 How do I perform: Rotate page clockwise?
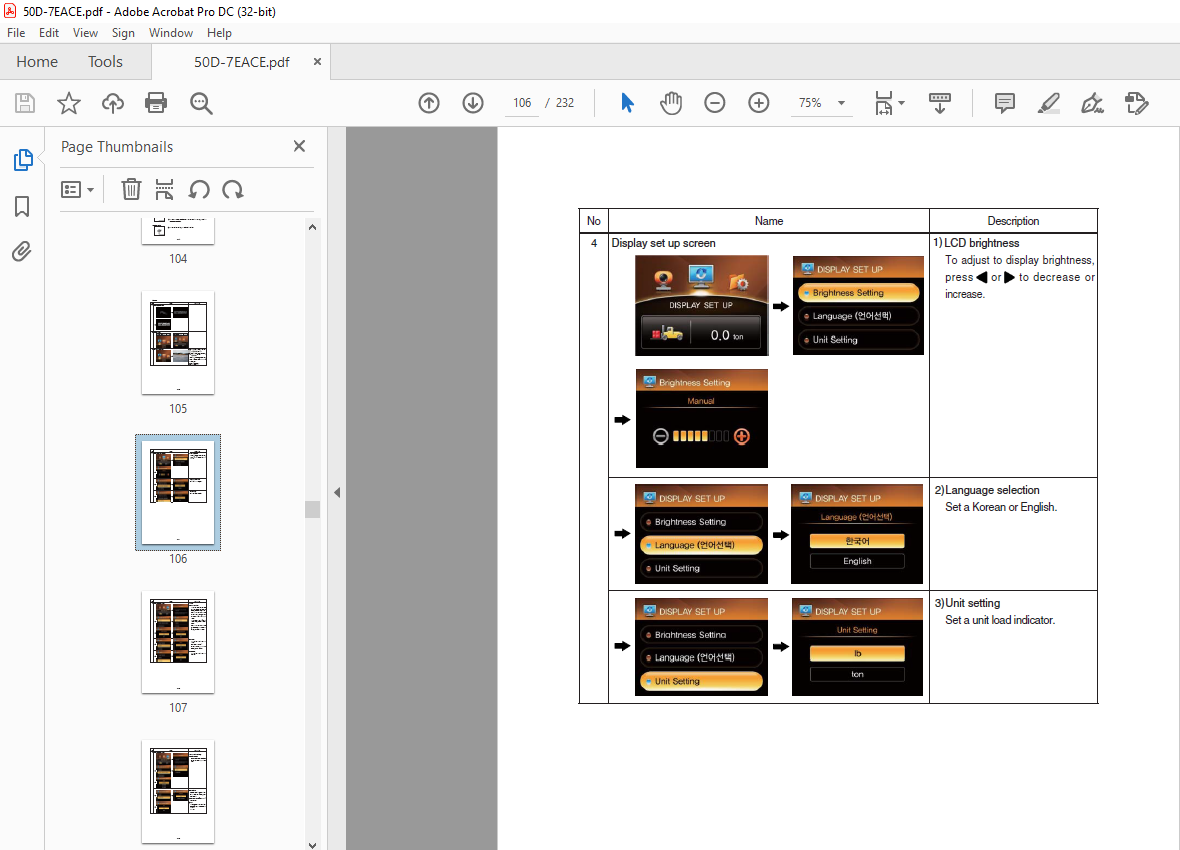click(x=233, y=189)
